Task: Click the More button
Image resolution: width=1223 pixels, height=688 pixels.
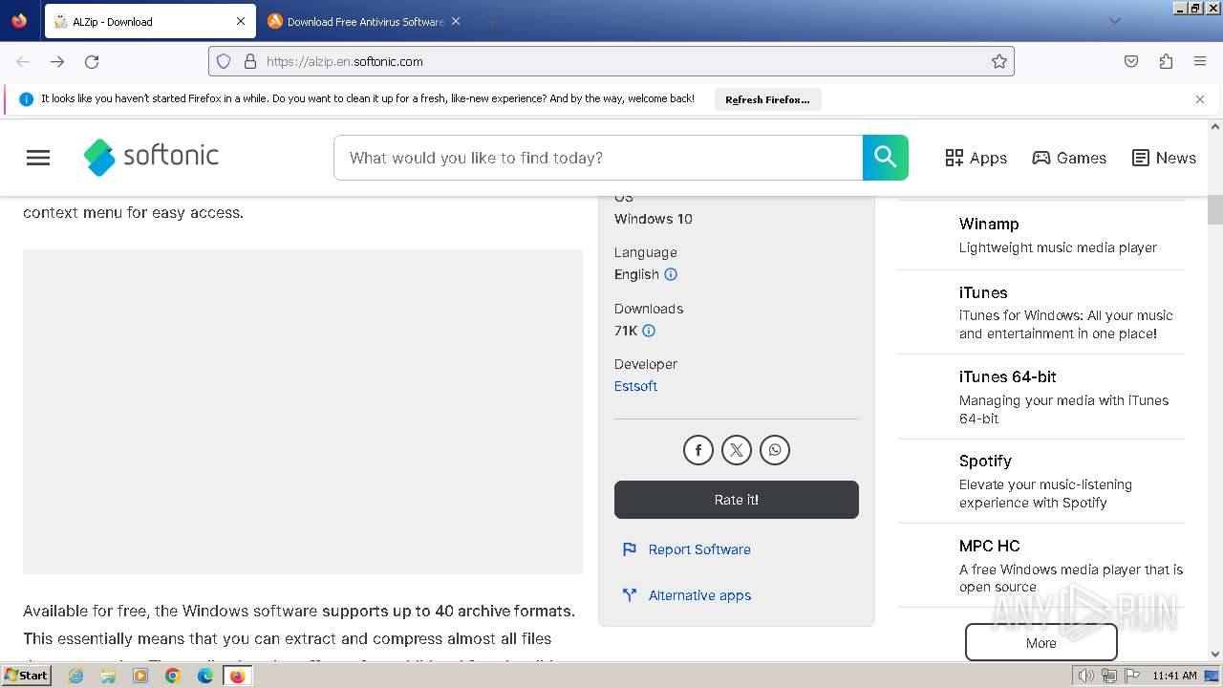Action: coord(1041,643)
